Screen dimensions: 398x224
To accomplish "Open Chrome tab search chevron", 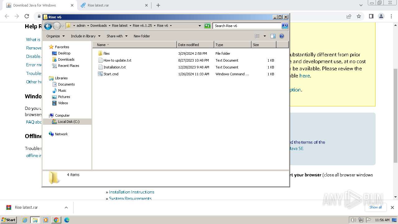I will pyautogui.click(x=361, y=5).
